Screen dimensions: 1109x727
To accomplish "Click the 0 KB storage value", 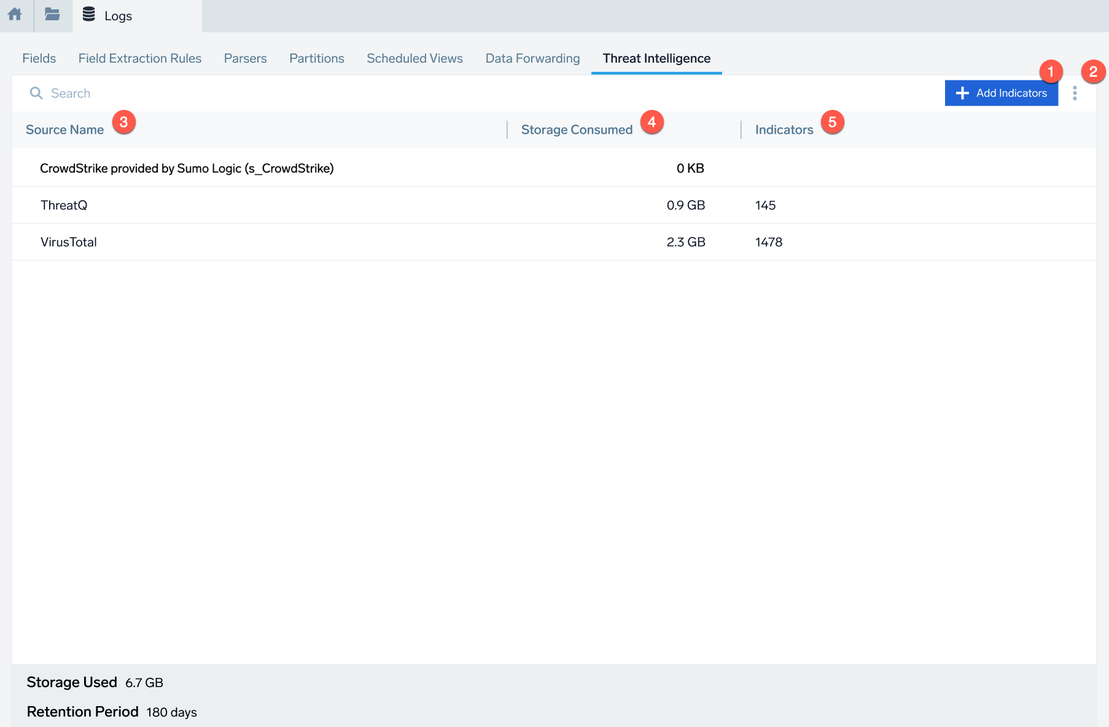I will [x=690, y=168].
